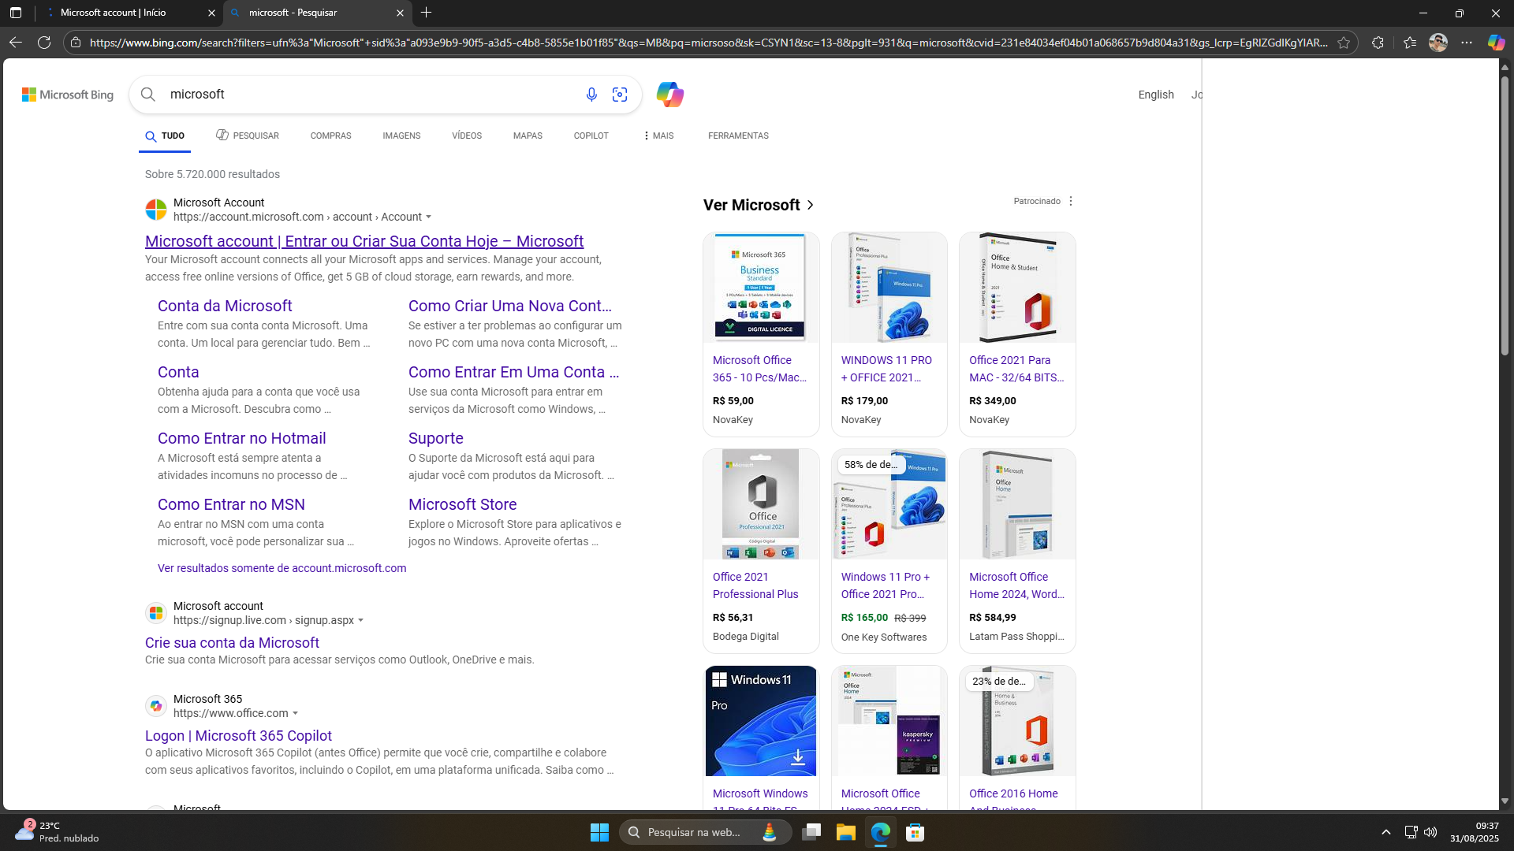This screenshot has height=851, width=1514.
Task: Open the Conta da Microsoft sublink
Action: pos(225,306)
